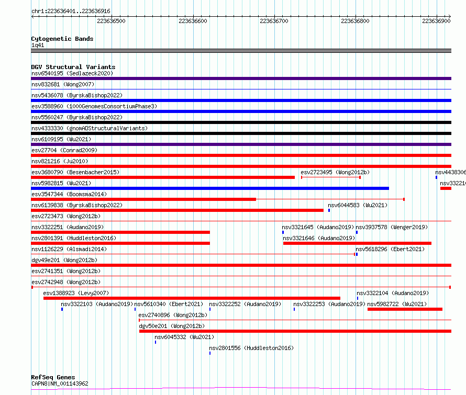Select nsv6044583 (Wu2021) label
Screen dimensions: 466x395
[x=358, y=205]
